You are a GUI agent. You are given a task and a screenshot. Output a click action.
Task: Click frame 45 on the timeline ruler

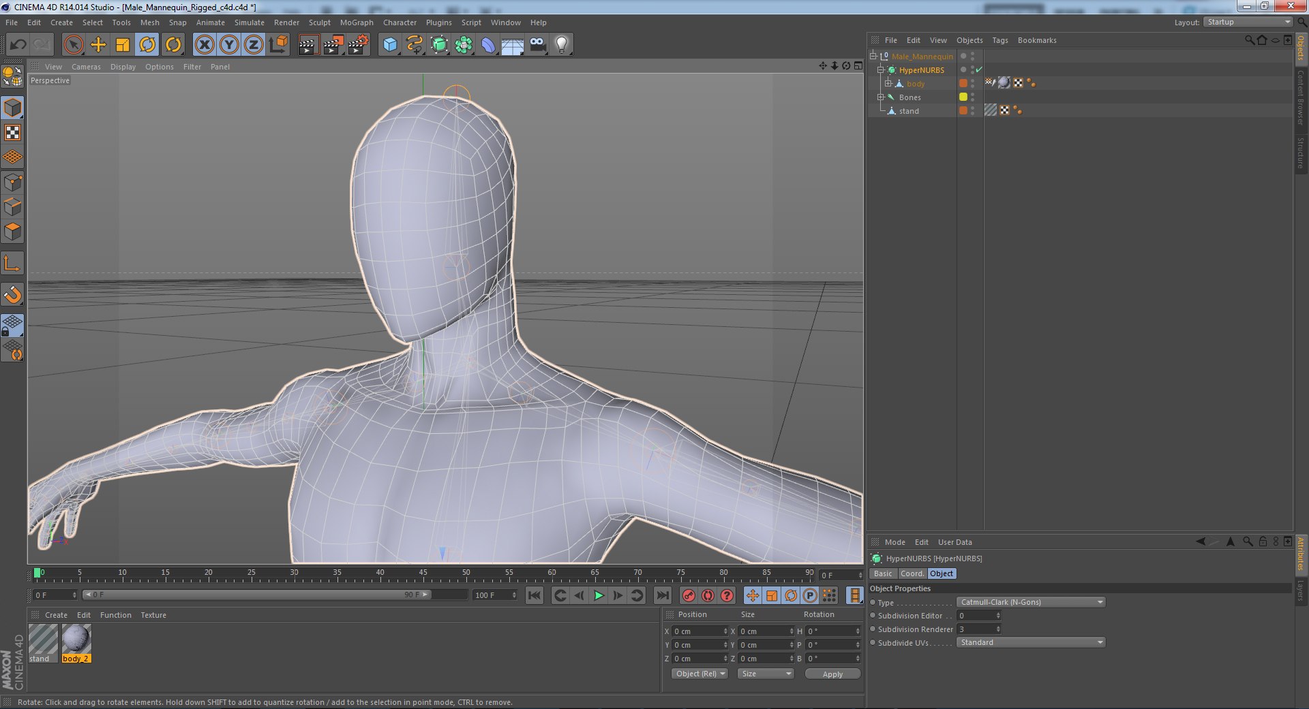point(423,574)
